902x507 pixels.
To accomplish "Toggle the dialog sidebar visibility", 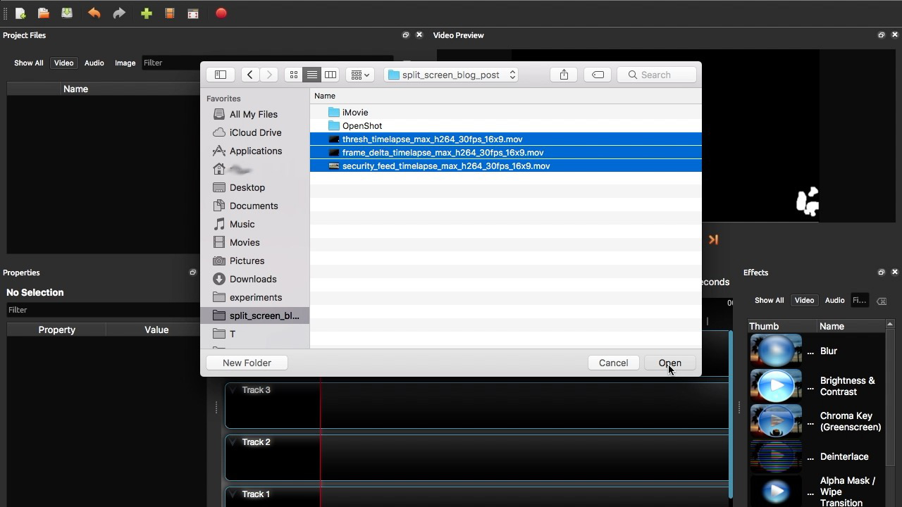I will tap(220, 75).
